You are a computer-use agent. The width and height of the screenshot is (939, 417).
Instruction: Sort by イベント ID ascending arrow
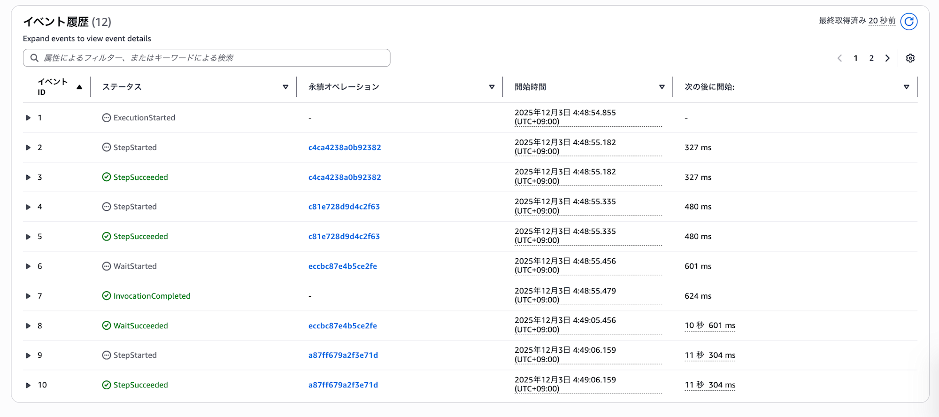point(79,87)
